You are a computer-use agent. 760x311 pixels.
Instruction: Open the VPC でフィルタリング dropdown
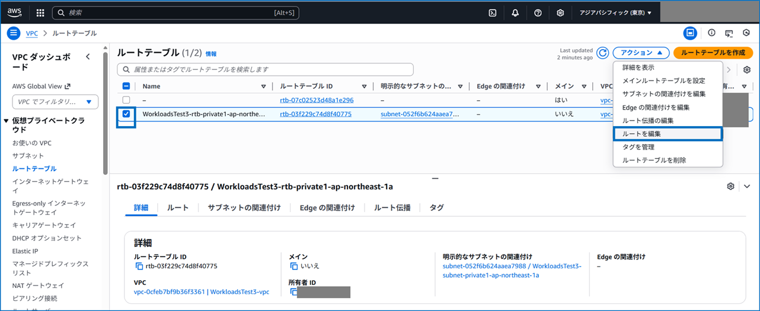tap(55, 102)
